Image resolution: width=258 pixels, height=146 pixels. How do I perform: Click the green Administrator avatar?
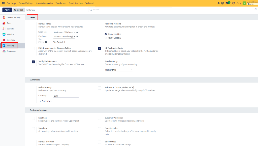coord(244,3)
